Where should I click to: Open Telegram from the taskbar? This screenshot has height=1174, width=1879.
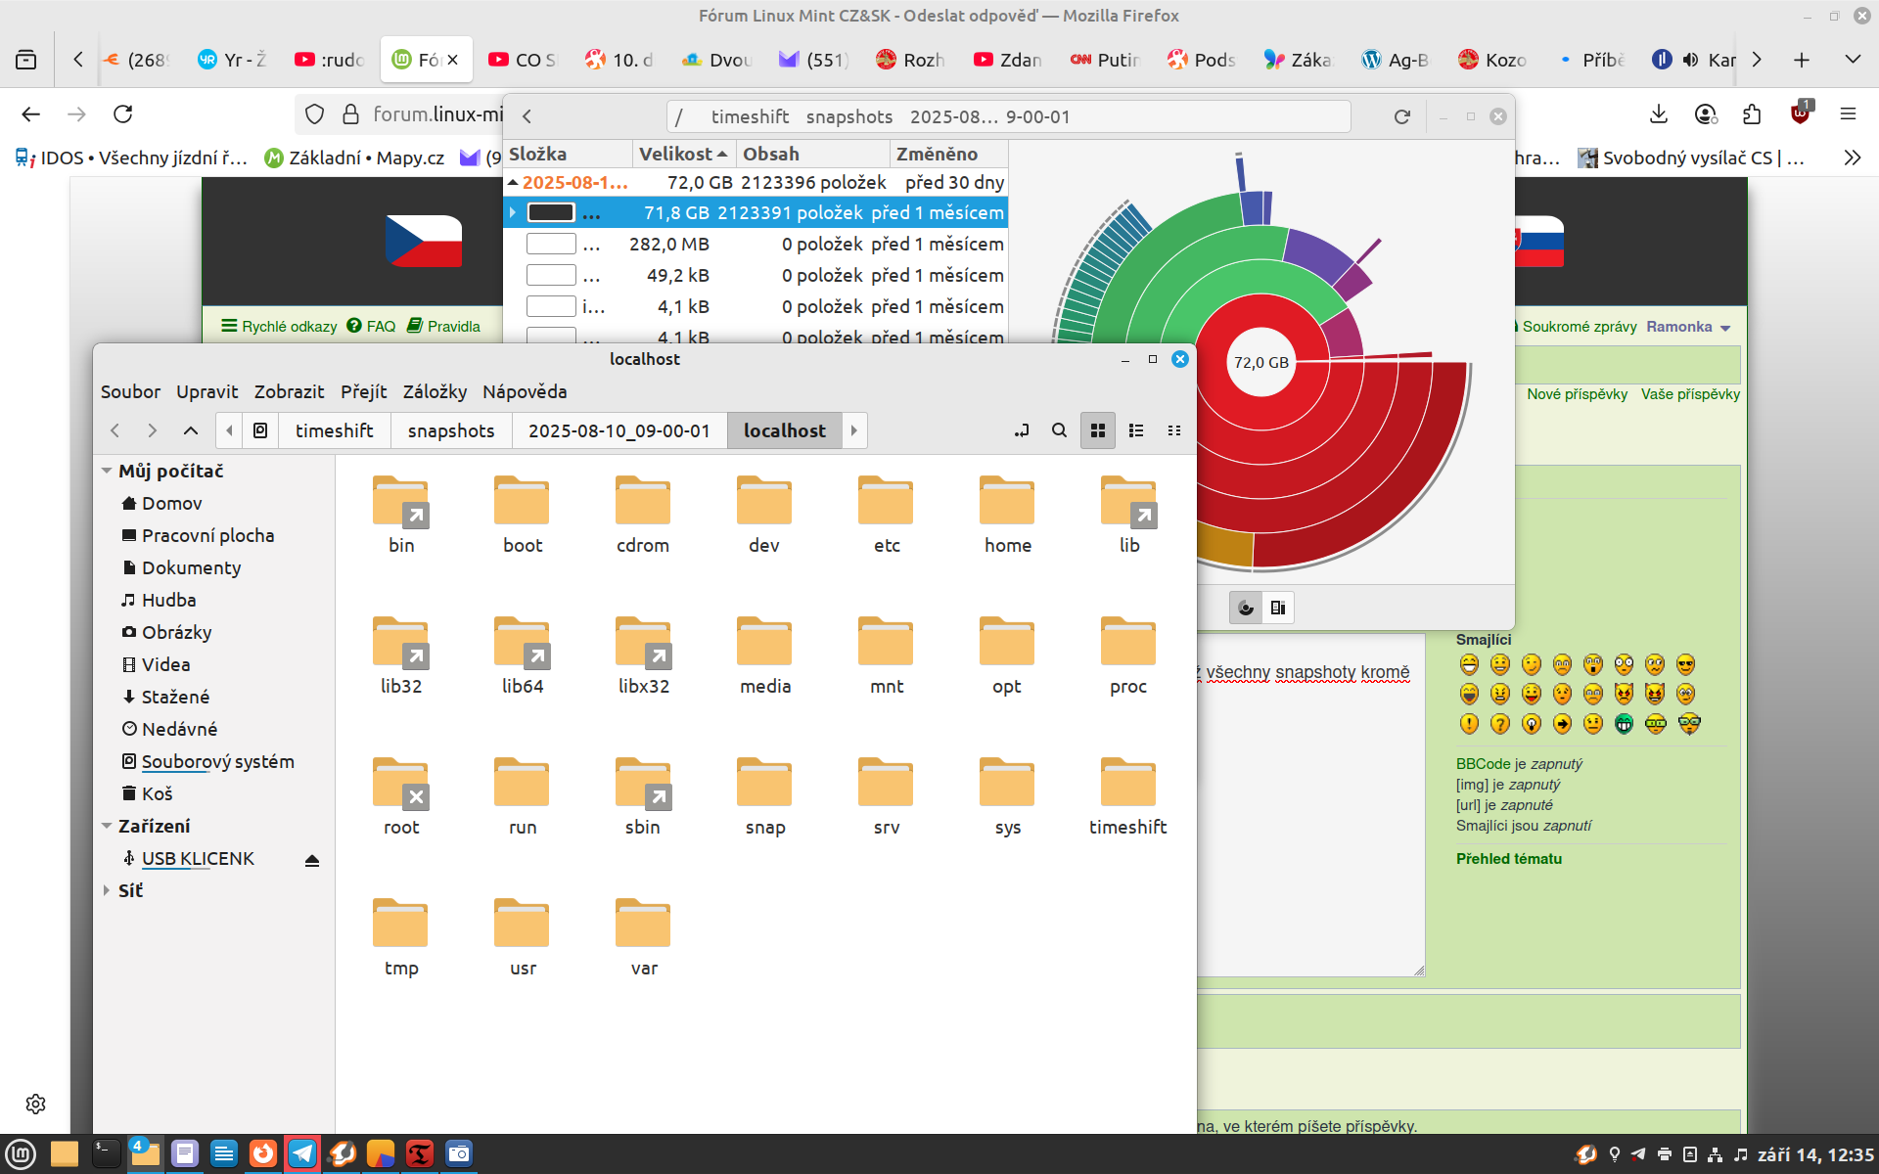point(302,1153)
